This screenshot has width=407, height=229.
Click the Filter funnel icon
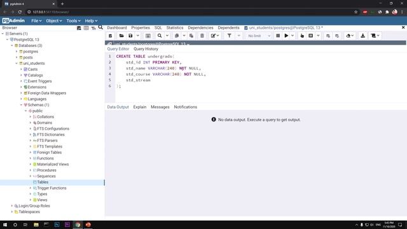point(229,36)
